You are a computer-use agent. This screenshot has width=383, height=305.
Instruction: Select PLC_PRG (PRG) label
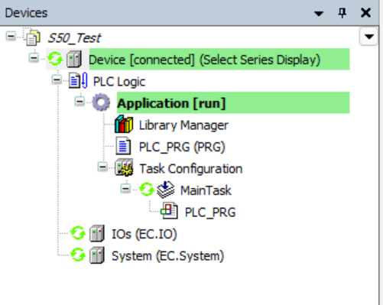pos(182,147)
